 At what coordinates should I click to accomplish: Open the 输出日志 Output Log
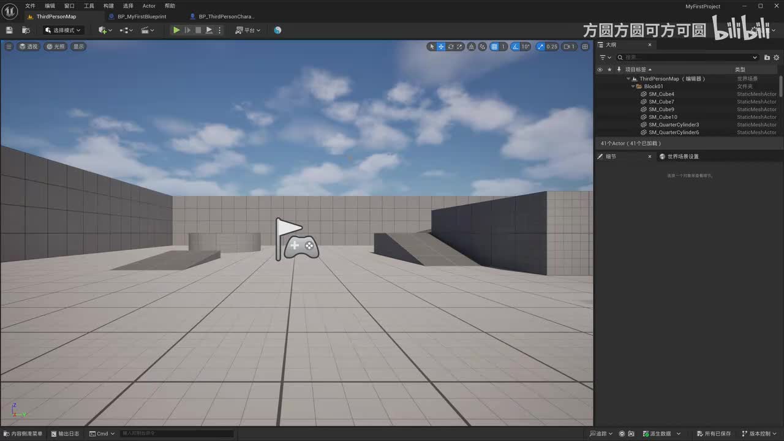point(65,434)
